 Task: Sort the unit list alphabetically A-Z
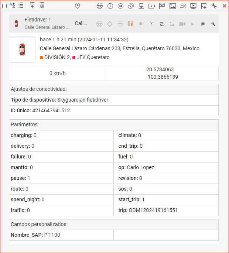(x=12, y=5)
